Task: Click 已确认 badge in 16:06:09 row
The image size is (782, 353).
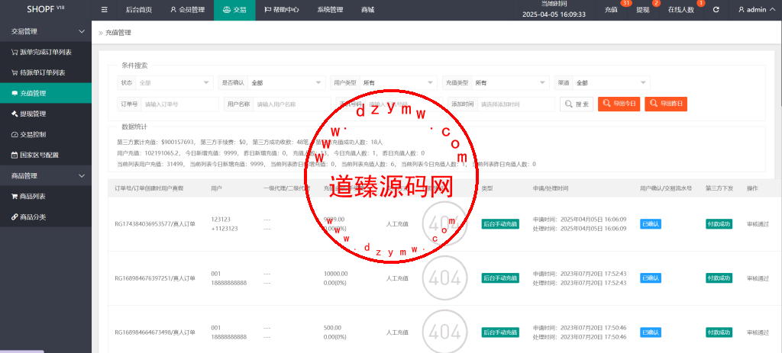Action: tap(651, 224)
